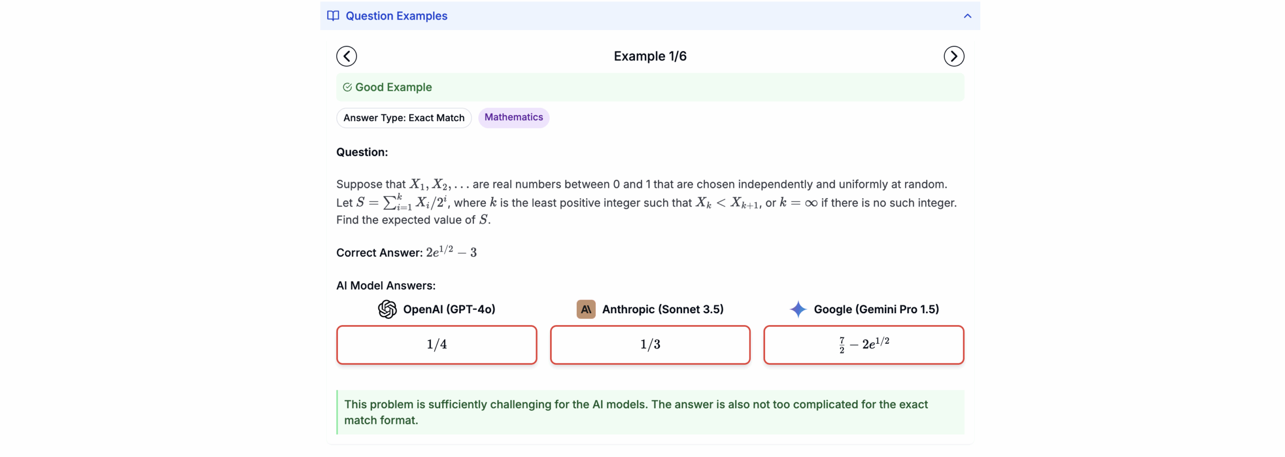1285x457 pixels.
Task: Go to the next example
Action: 953,56
